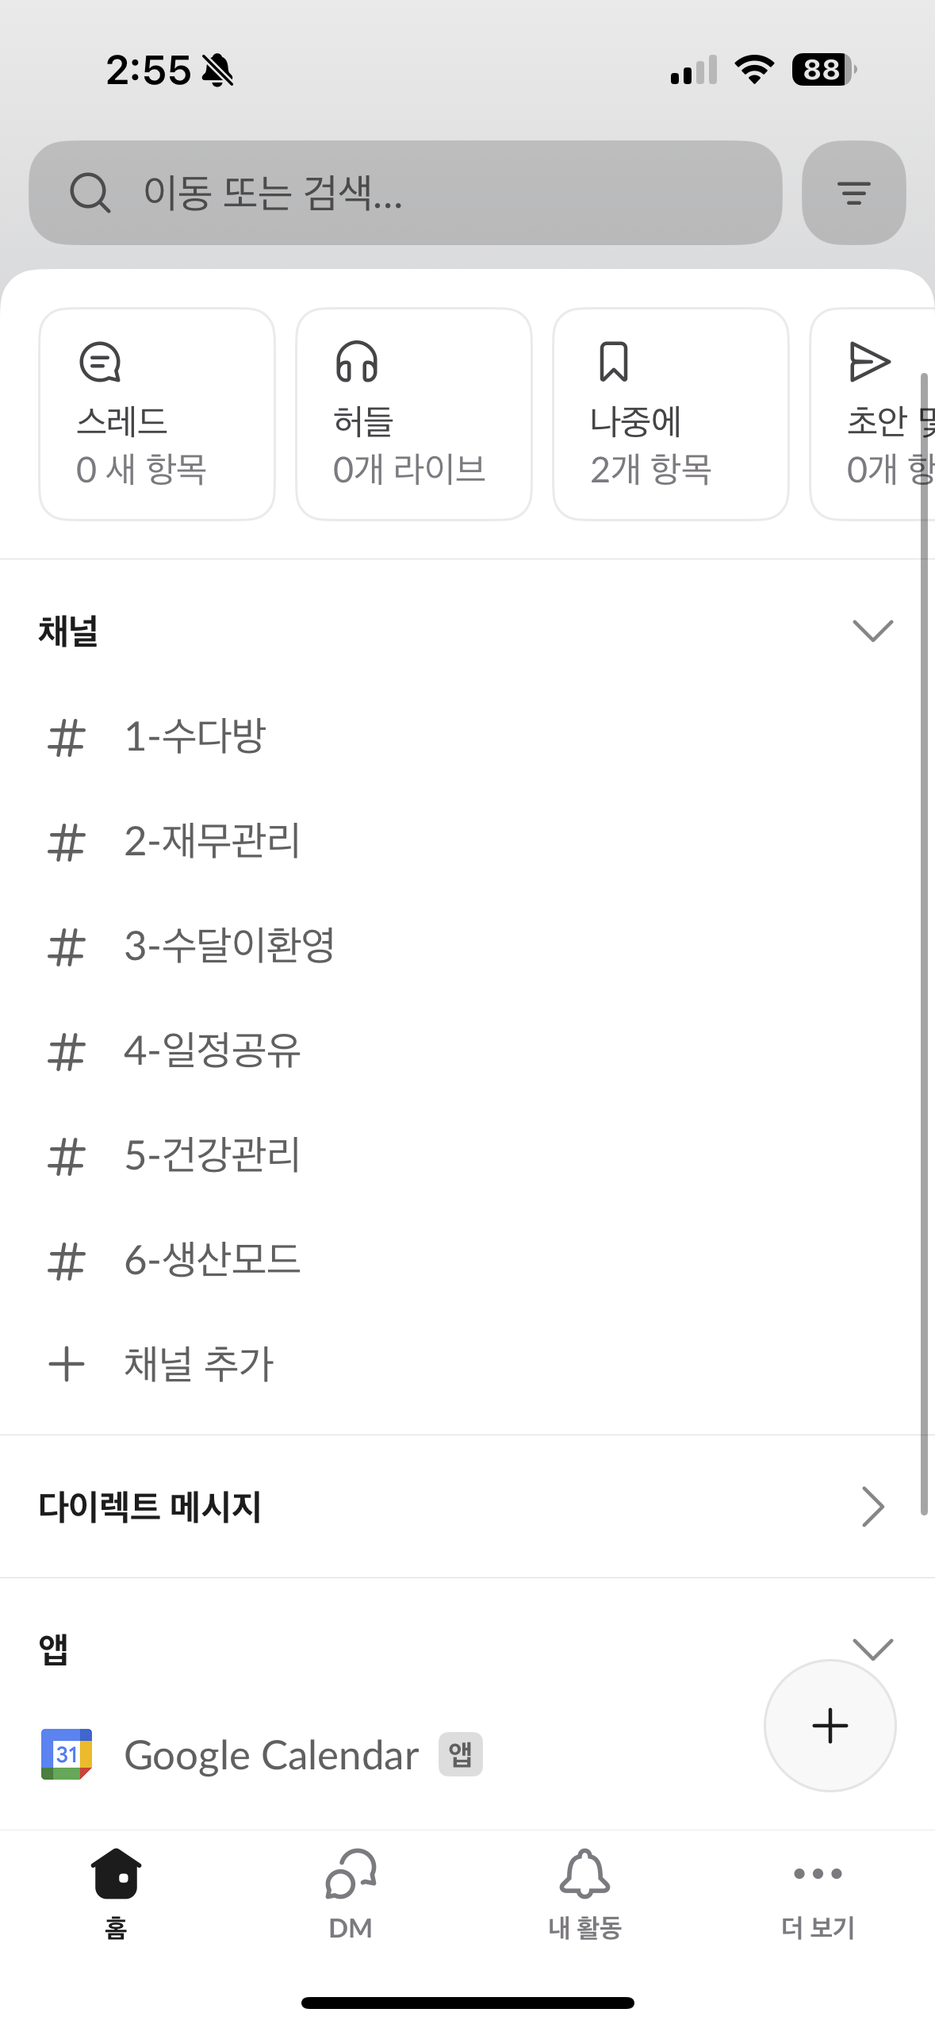Expand the 다이렉트 메시지 section
The width and height of the screenshot is (935, 2028).
pyautogui.click(x=872, y=1506)
